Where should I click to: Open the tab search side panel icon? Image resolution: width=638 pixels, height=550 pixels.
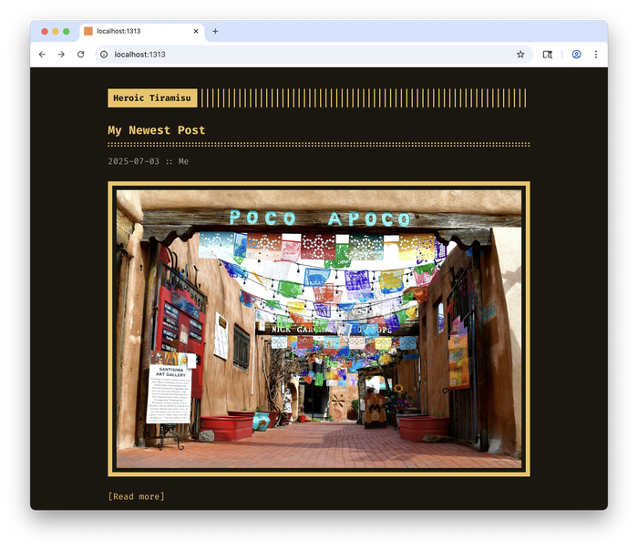[548, 55]
